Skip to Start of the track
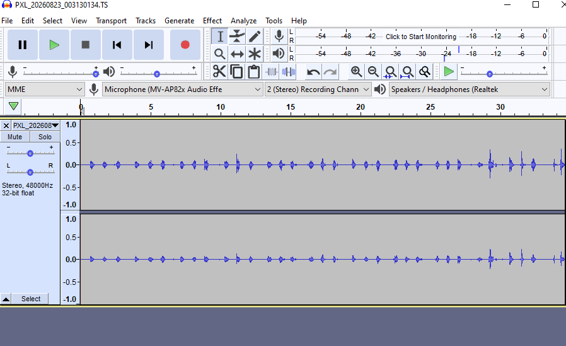 117,45
